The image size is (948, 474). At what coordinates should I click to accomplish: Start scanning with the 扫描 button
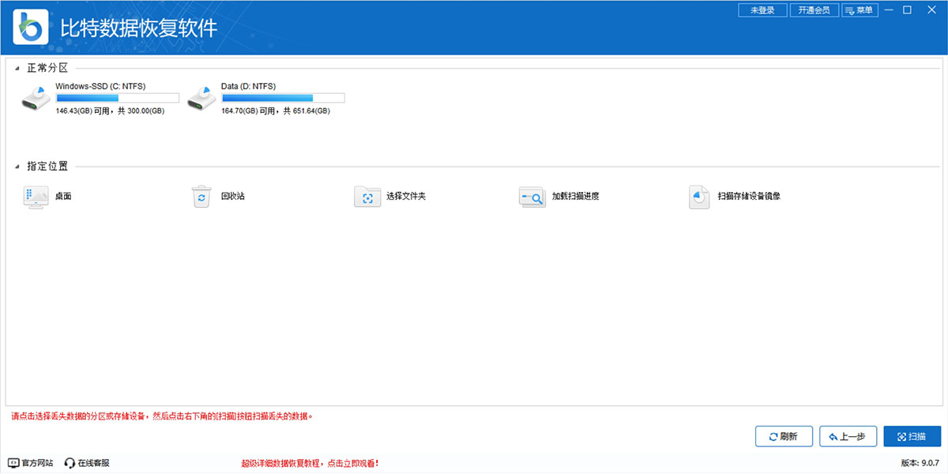(912, 437)
